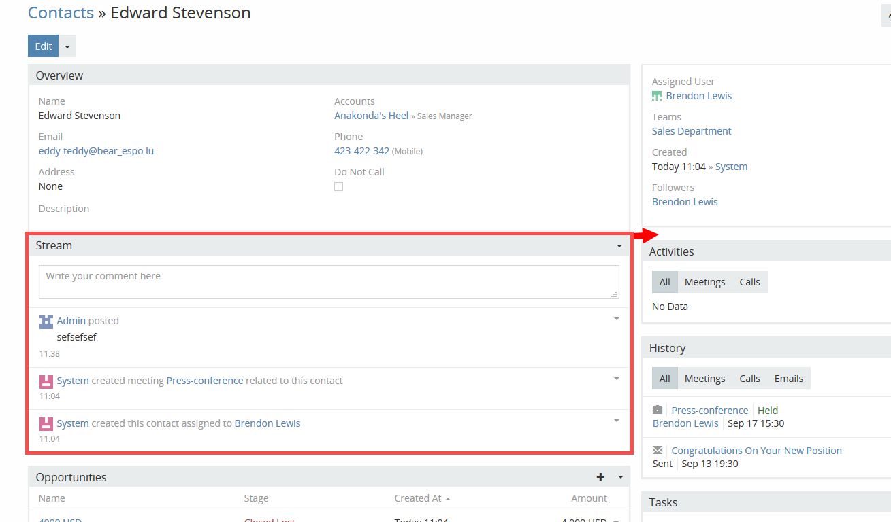Click the eddy-teddy@bear_espo.lu email link
The width and height of the screenshot is (891, 522).
pyautogui.click(x=96, y=151)
